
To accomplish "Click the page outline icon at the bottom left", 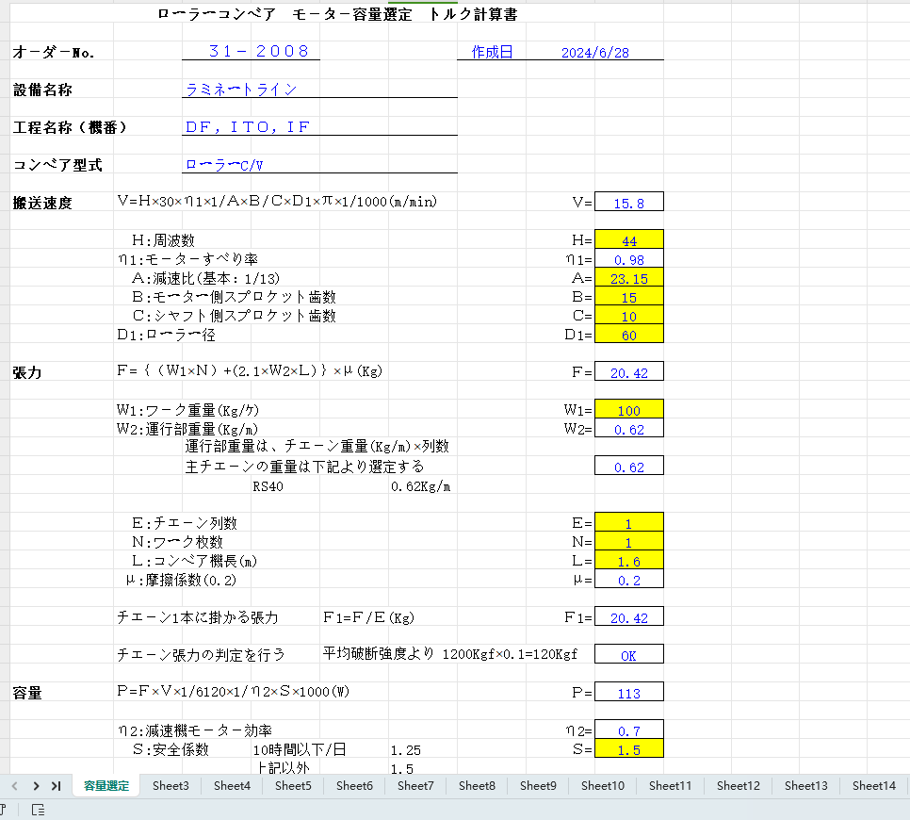I will pos(36,809).
